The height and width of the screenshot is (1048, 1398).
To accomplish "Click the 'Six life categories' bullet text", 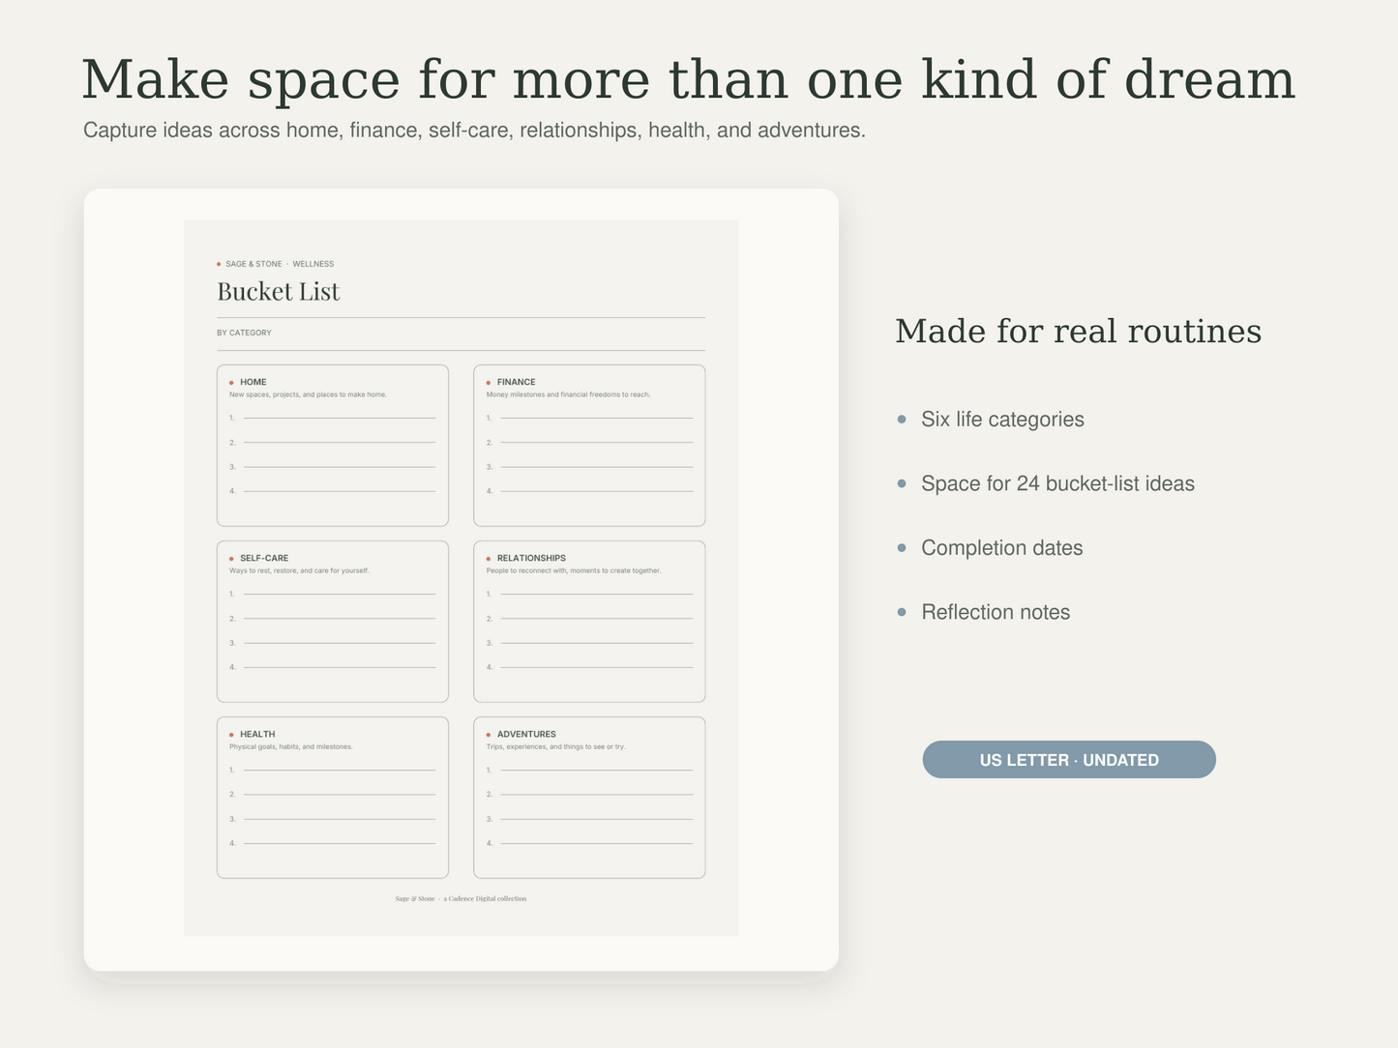I will coord(1002,420).
